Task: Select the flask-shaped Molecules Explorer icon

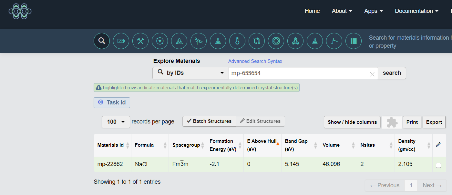Action: (218, 41)
